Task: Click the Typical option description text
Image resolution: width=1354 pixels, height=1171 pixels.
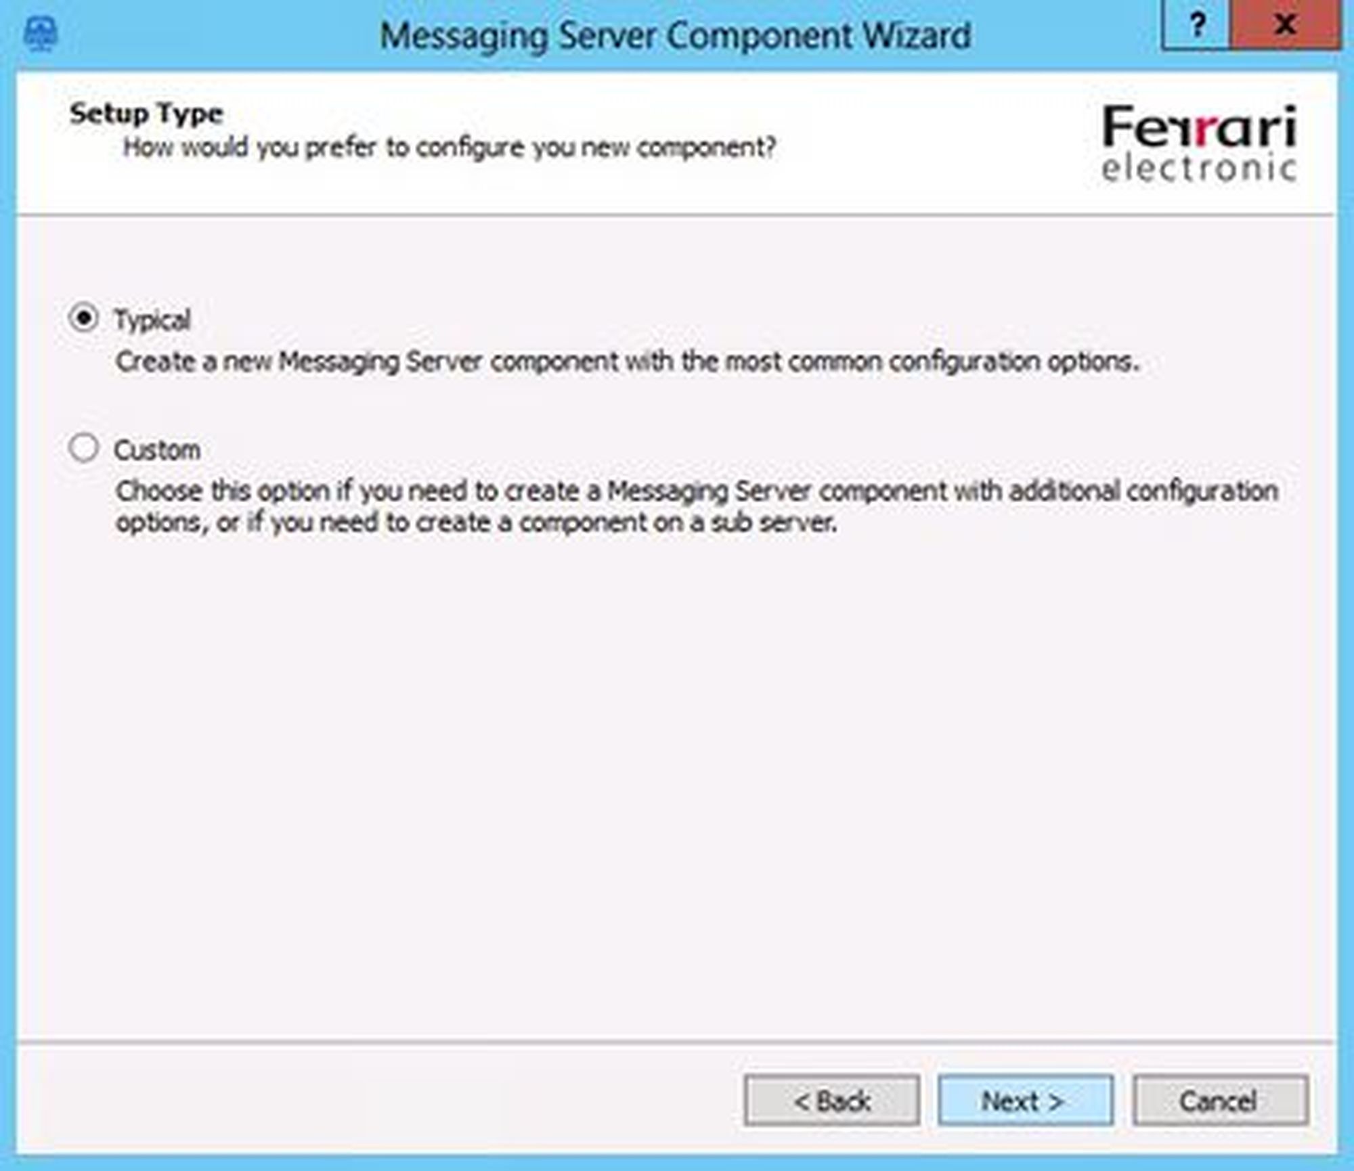Action: [x=627, y=361]
